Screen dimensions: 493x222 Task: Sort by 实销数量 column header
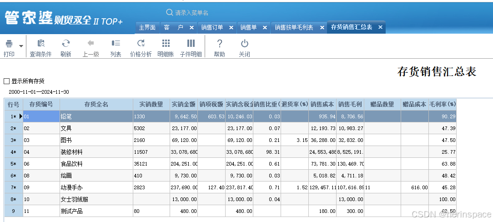[x=151, y=104]
